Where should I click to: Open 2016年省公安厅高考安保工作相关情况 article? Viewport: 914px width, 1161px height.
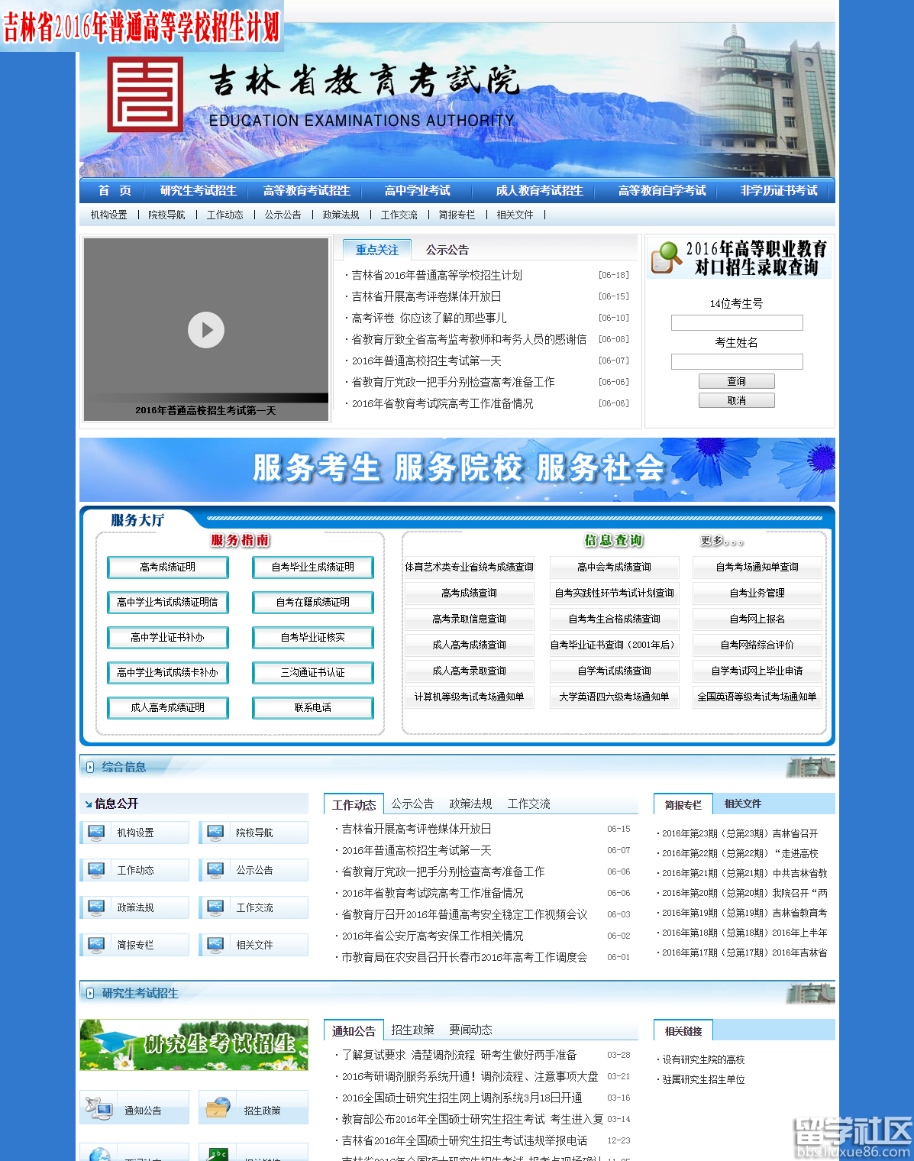(433, 936)
